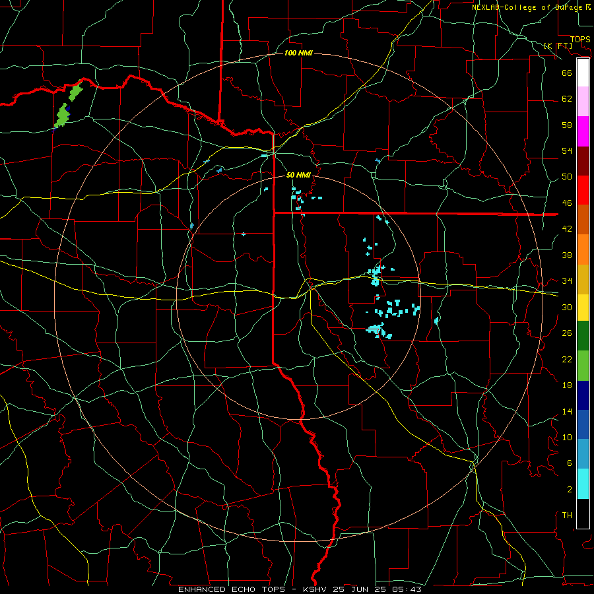Click the 46 value on the legend scale
Screen dimensions: 594x594
tap(567, 203)
